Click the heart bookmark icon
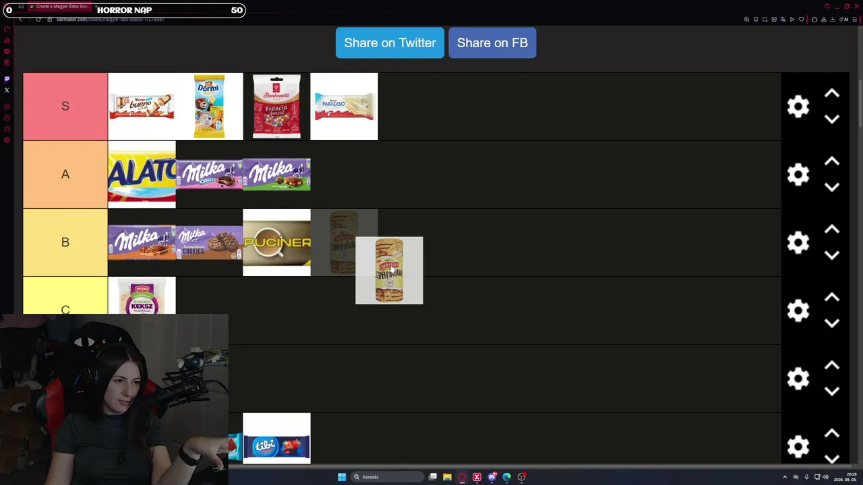This screenshot has height=485, width=863. [x=801, y=20]
